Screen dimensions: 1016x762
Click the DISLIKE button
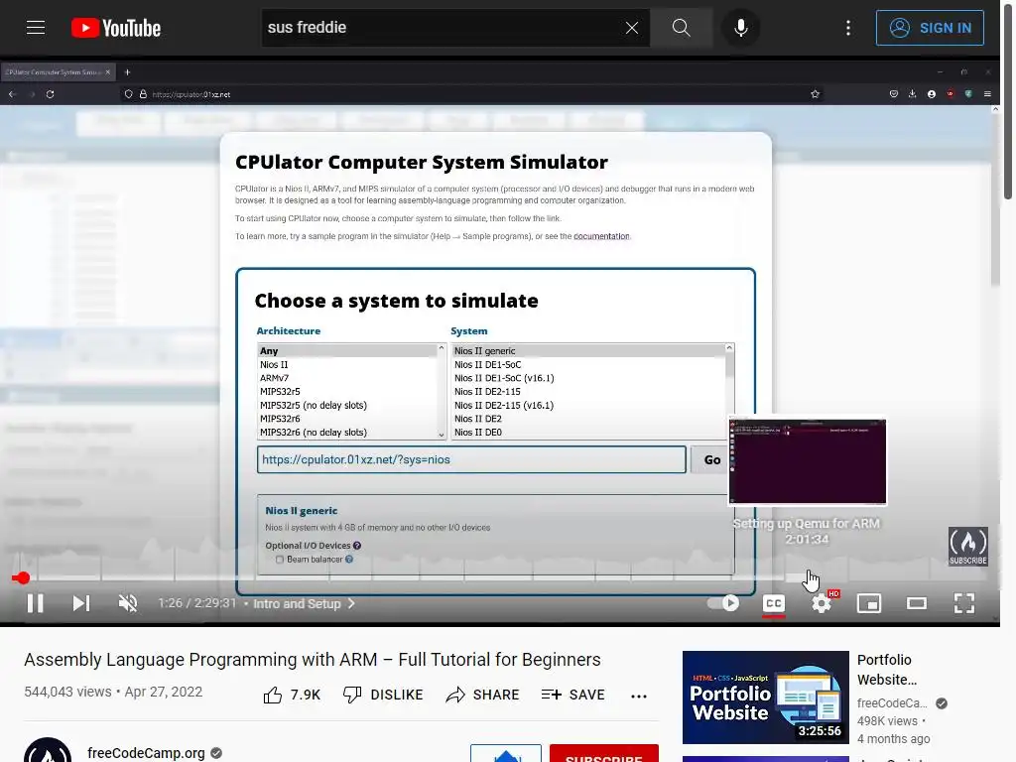click(x=383, y=695)
